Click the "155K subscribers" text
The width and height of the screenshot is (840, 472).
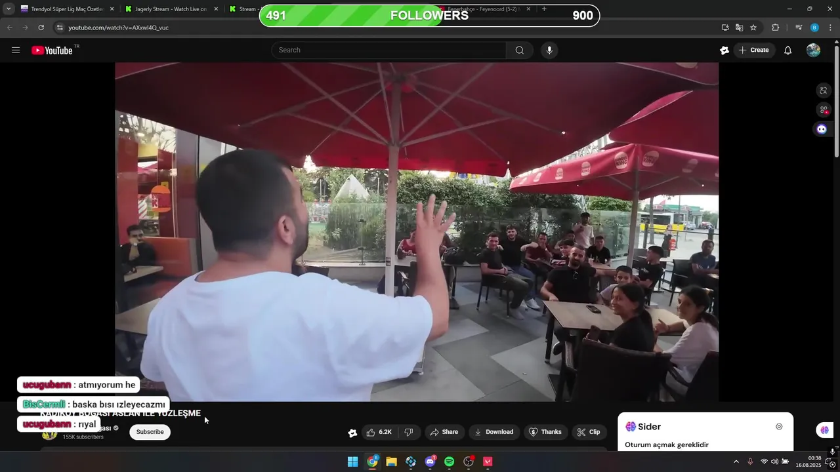(83, 437)
